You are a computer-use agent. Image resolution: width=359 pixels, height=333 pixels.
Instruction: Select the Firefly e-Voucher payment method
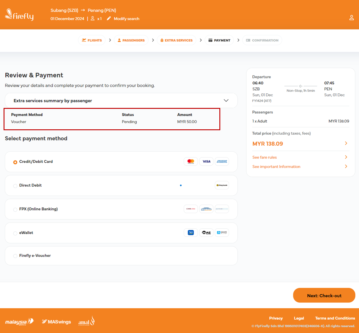click(15, 256)
